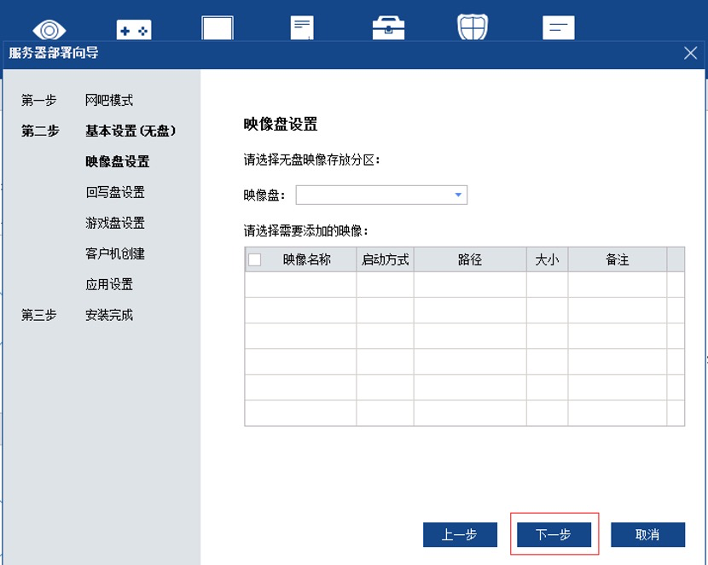
Task: Jump to 安装完成 step in sidebar
Action: (109, 315)
